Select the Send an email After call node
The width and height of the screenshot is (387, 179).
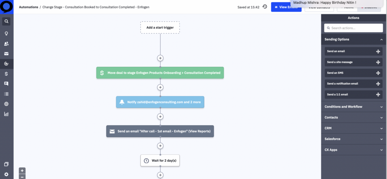[160, 131]
